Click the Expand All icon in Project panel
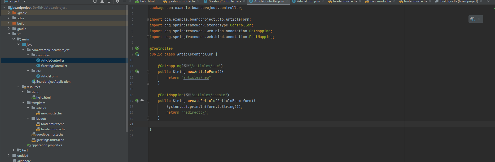 [102, 1]
